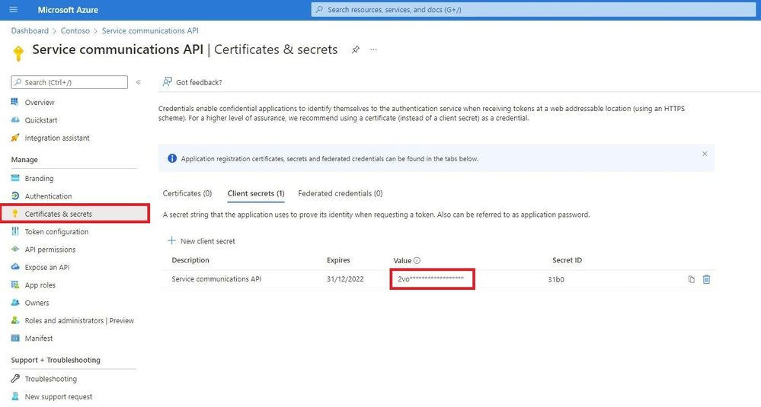Go to Dashboard breadcrumb
This screenshot has width=761, height=407.
click(x=30, y=30)
